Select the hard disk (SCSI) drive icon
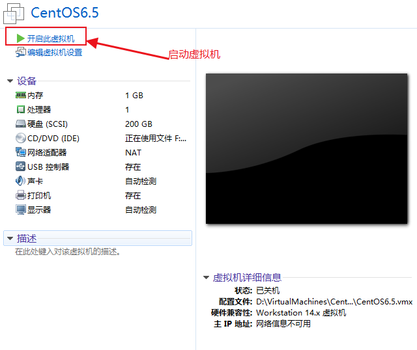 [20, 124]
